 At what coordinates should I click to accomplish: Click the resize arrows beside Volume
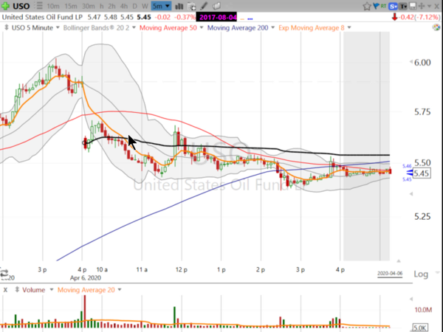tap(17, 290)
